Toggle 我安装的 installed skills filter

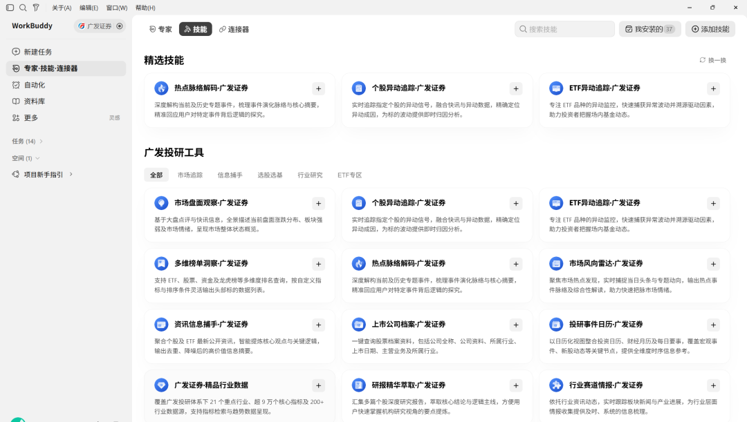click(649, 29)
